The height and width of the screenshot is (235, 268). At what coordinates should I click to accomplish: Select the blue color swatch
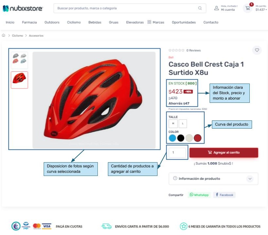tap(172, 138)
